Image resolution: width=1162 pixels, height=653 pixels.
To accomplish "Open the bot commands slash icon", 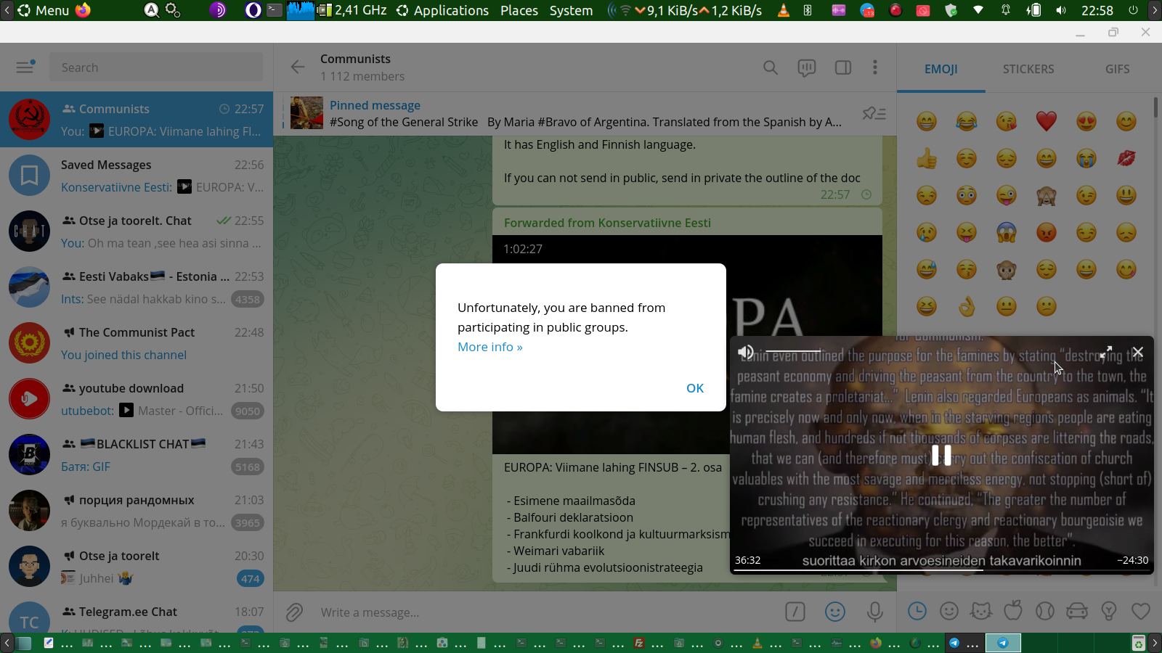I will (x=795, y=612).
